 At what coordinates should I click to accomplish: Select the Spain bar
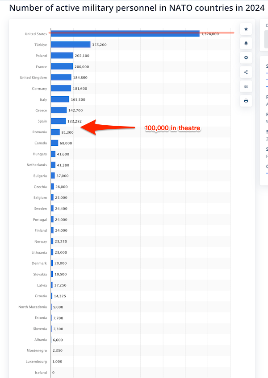58,121
